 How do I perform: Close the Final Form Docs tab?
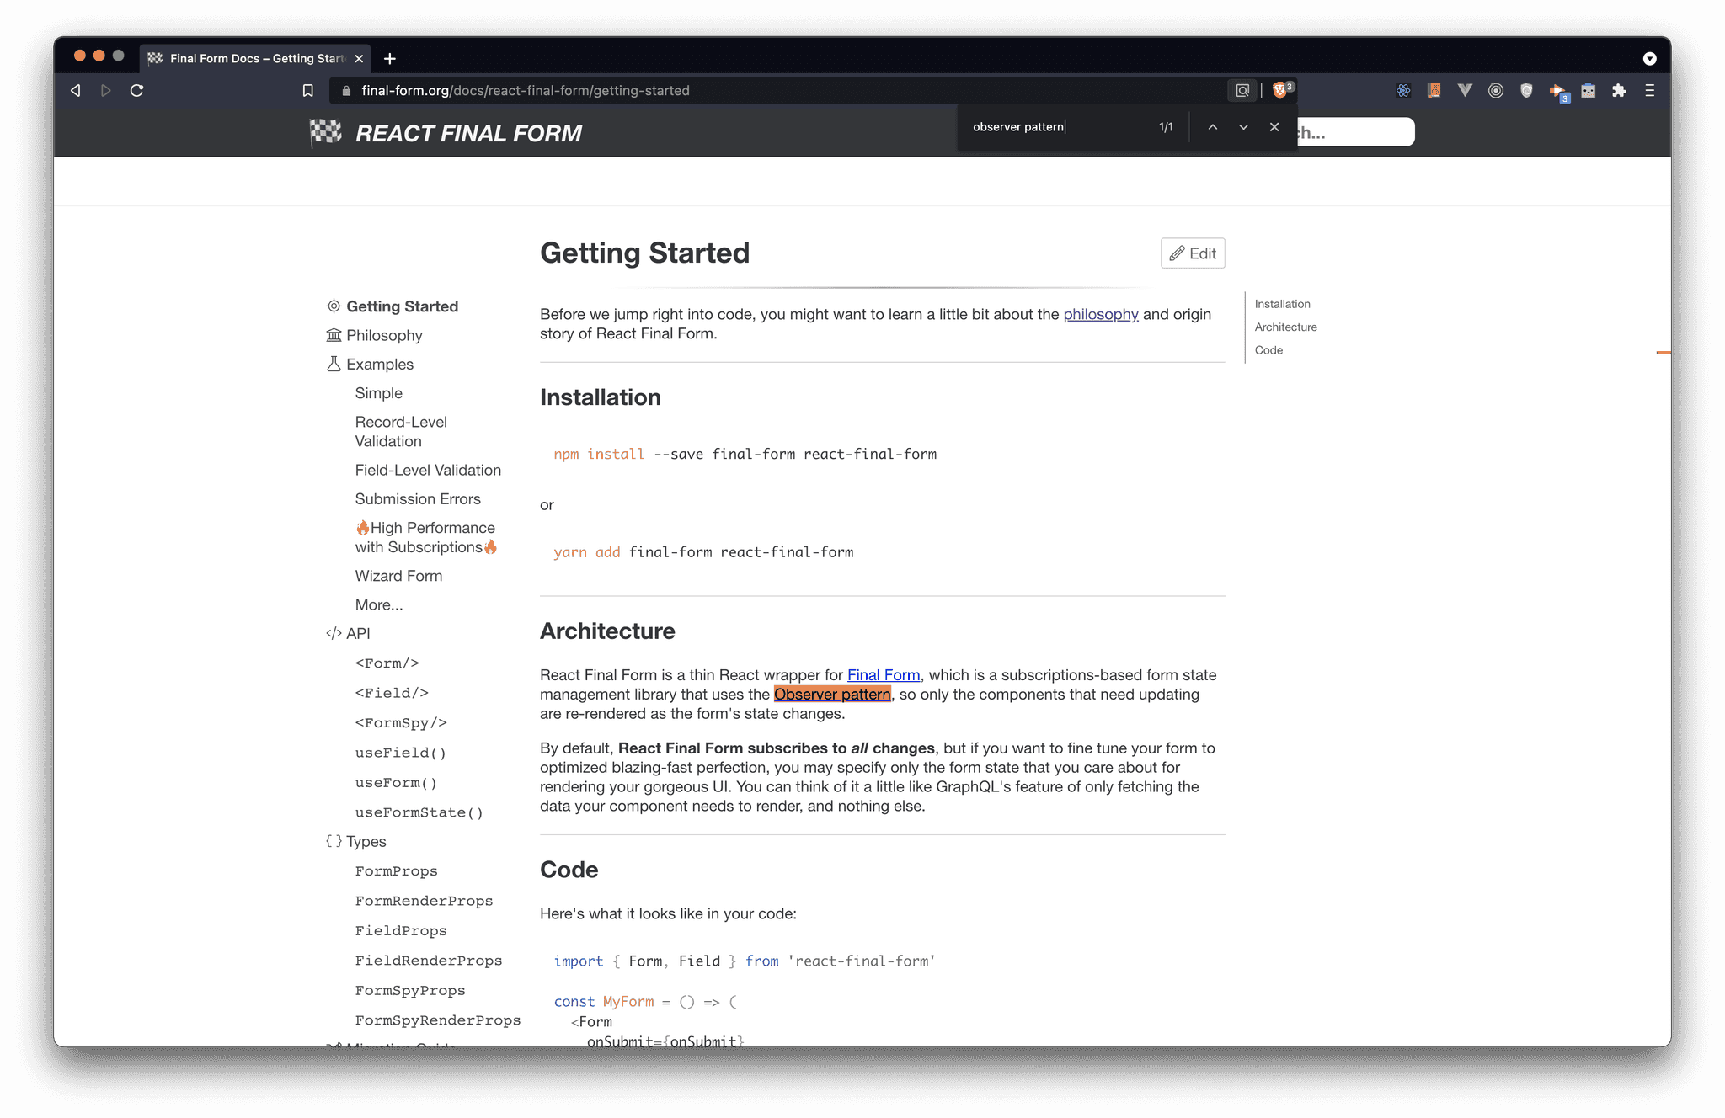359,58
